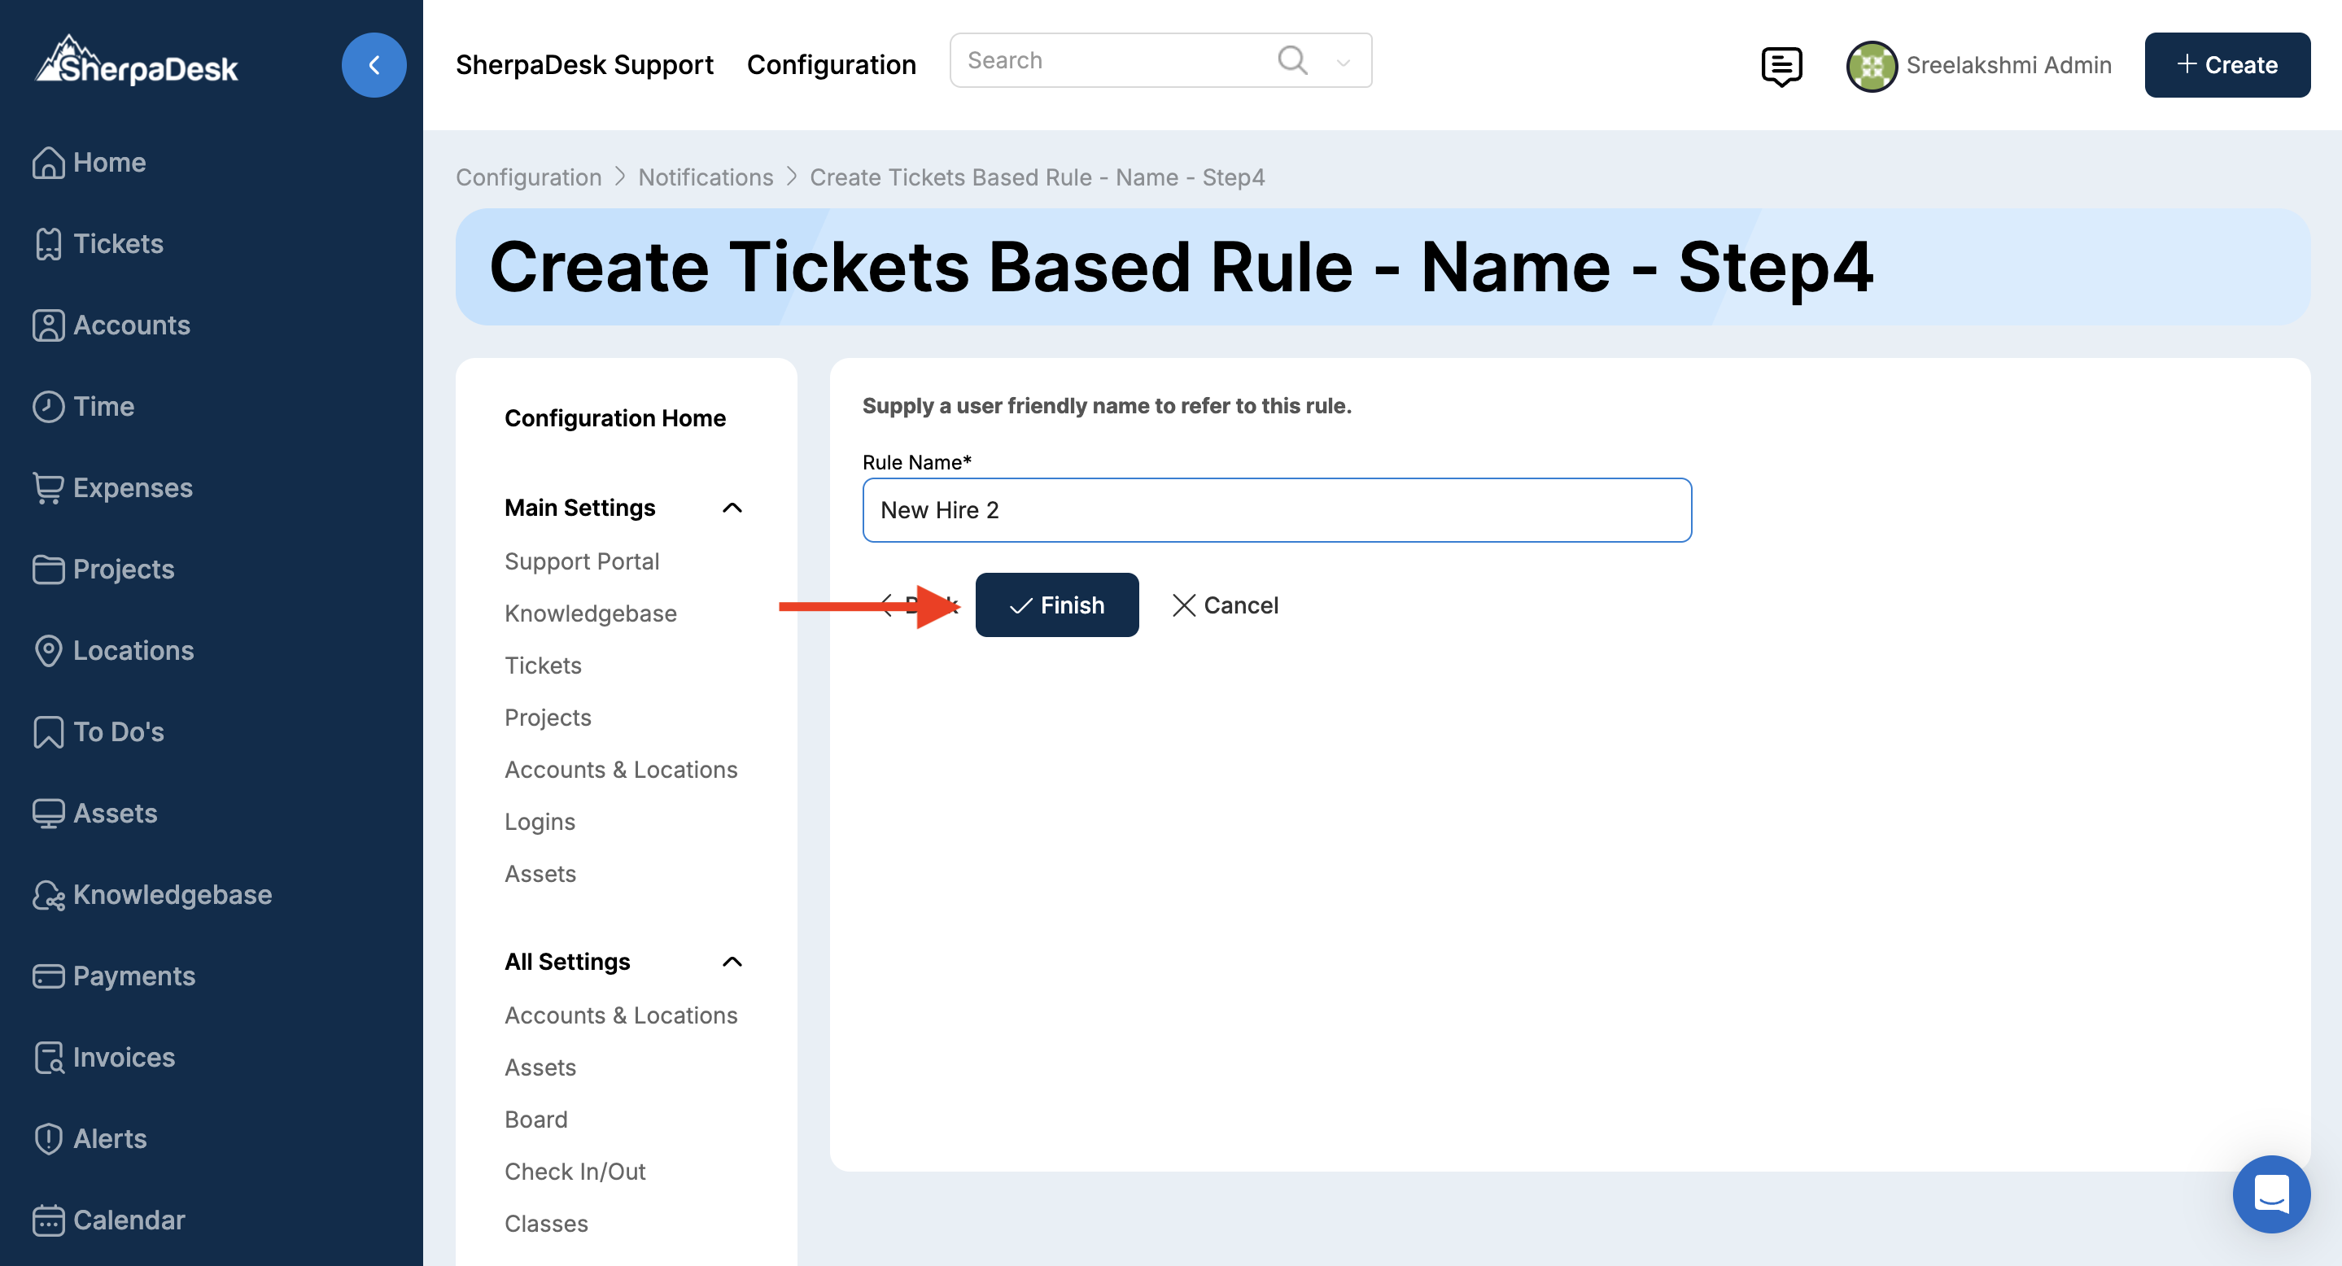Click the search magnifier icon

click(x=1292, y=61)
